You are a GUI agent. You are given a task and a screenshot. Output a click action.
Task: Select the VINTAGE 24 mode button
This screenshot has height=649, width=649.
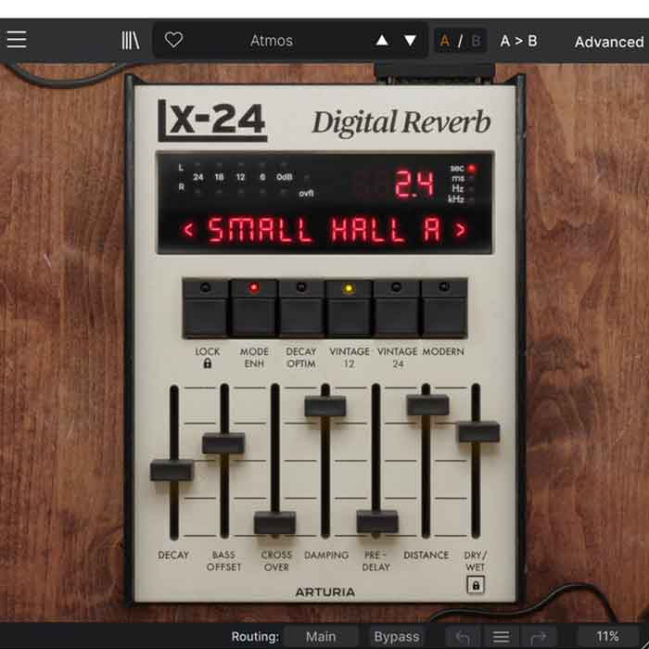coord(396,309)
